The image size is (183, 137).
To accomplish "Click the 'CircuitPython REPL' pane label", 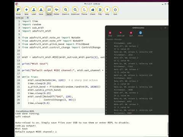I will [x=25, y=111].
